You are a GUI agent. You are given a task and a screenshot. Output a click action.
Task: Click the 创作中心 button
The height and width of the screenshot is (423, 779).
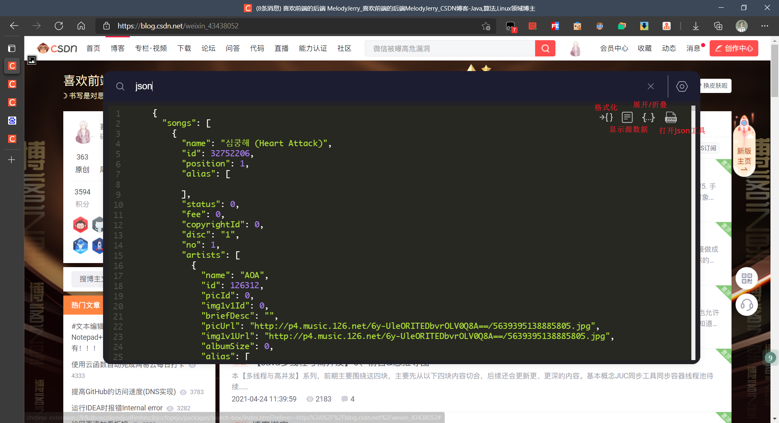(x=734, y=48)
